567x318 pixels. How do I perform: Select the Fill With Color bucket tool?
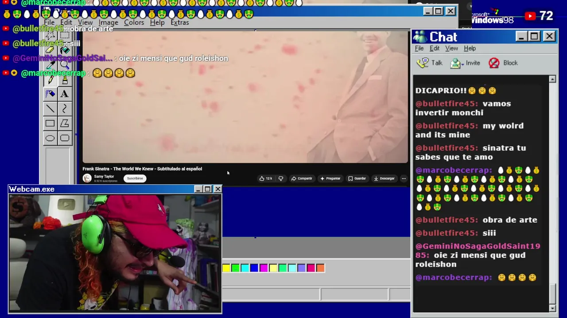pyautogui.click(x=65, y=50)
